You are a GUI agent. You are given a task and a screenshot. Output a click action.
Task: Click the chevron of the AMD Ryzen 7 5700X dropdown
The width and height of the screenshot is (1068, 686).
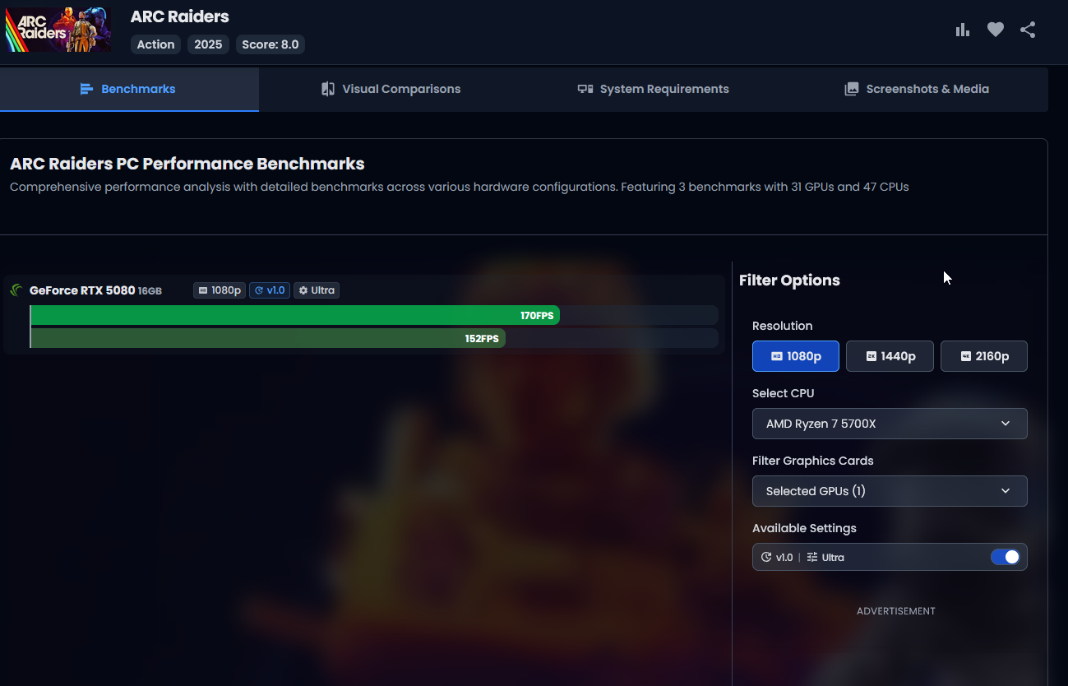(x=1006, y=424)
